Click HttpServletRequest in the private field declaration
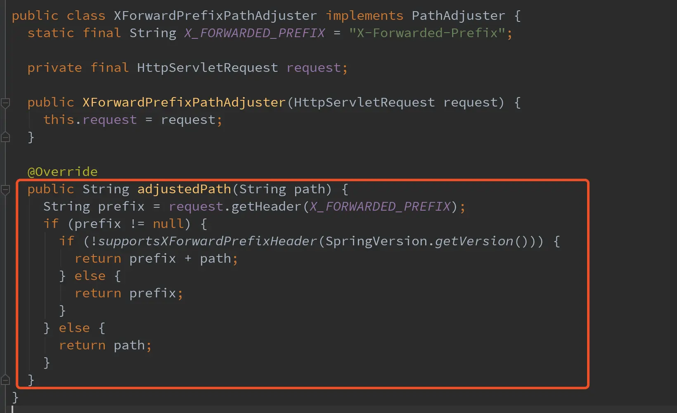This screenshot has width=677, height=413. click(207, 68)
